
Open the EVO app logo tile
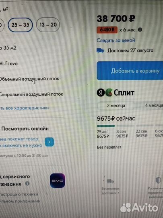click(58, 180)
